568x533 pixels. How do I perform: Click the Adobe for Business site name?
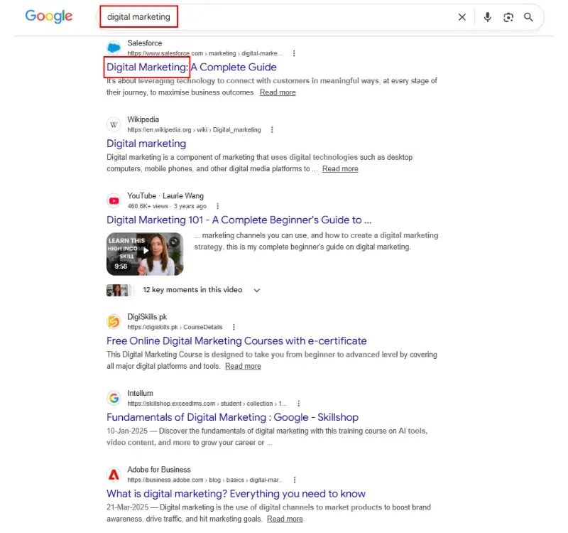(x=159, y=470)
